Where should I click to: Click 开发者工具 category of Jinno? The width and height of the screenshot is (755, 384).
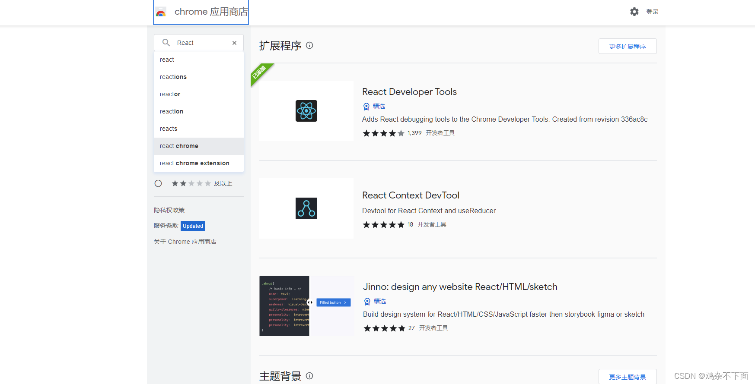(x=433, y=328)
